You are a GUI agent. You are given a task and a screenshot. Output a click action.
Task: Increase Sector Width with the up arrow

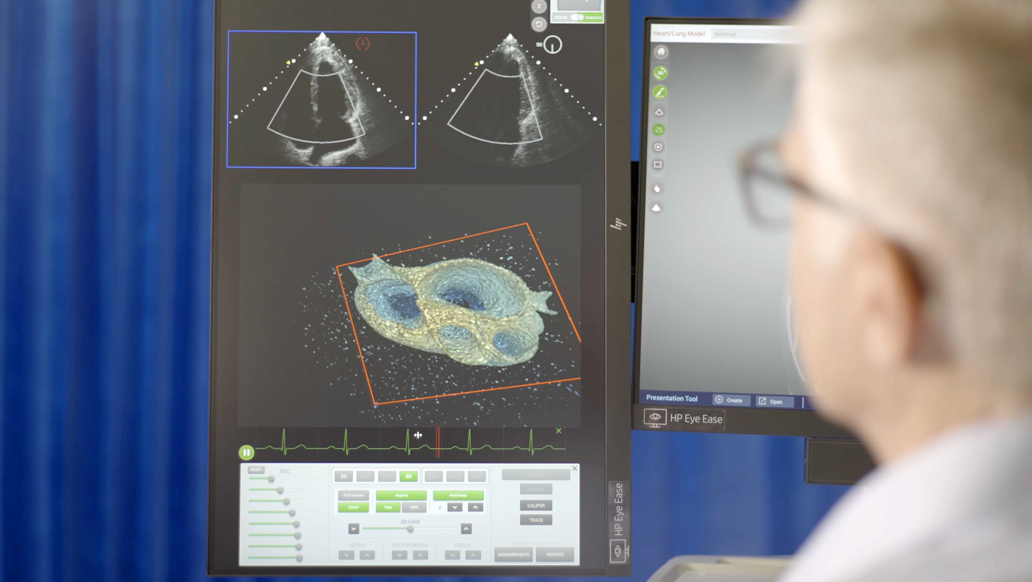coord(420,555)
